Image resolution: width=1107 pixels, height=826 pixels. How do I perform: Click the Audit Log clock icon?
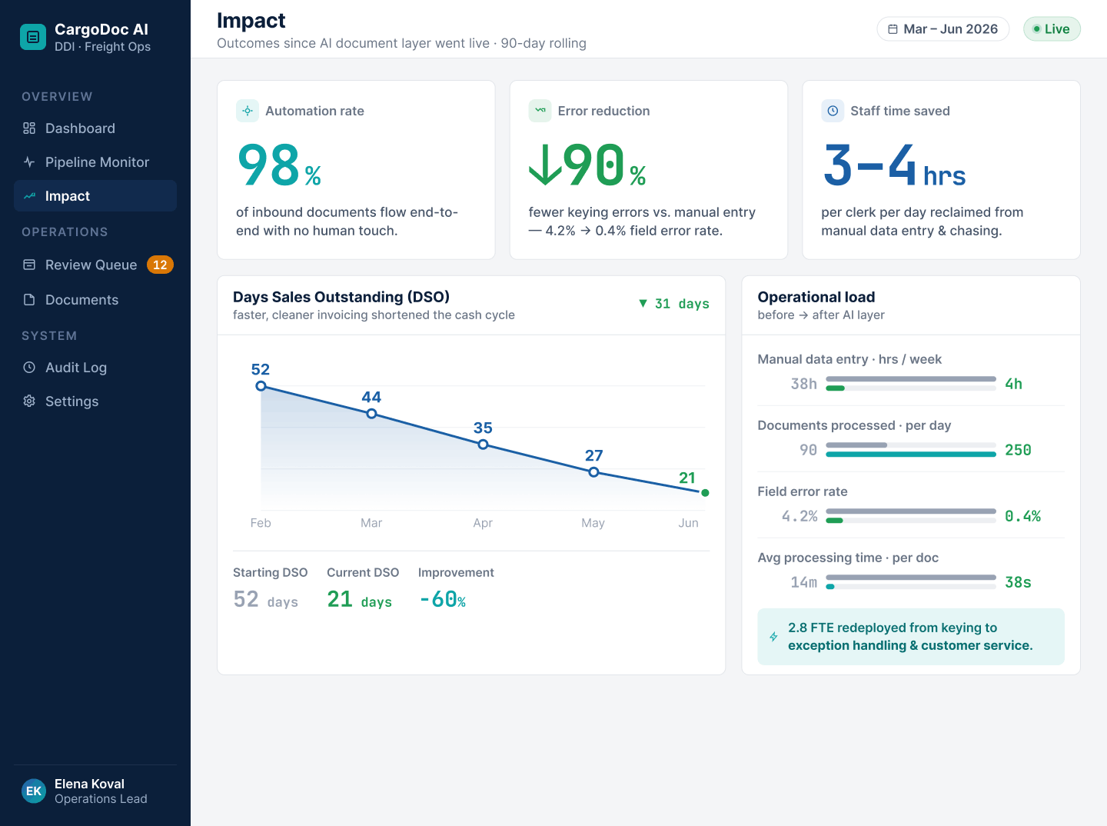point(29,368)
